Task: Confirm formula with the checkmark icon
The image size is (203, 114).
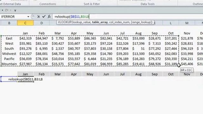Action: point(44,16)
